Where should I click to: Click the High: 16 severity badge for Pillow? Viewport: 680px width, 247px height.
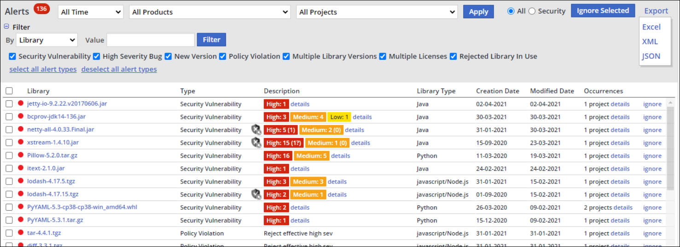[278, 155]
